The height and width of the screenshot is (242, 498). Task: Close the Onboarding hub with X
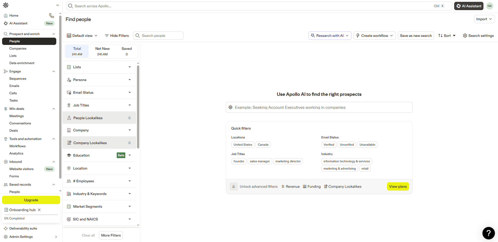tap(39, 210)
